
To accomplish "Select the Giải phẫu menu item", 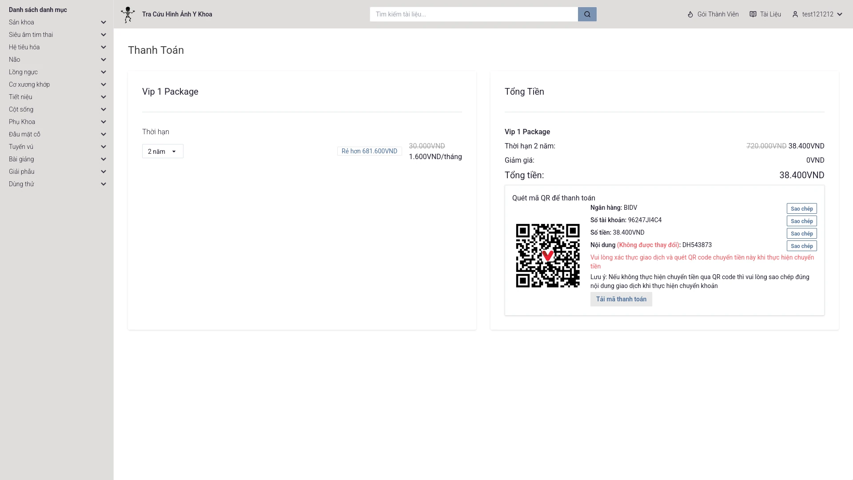I will point(22,172).
